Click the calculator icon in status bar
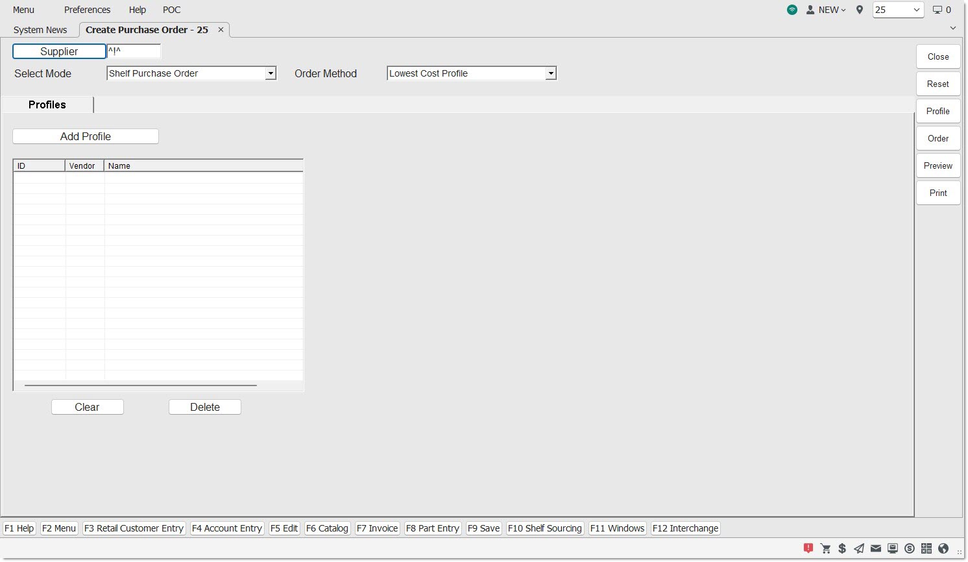Image resolution: width=968 pixels, height=562 pixels. pyautogui.click(x=926, y=548)
